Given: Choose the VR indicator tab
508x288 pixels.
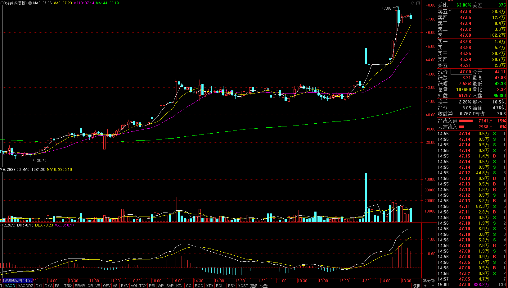Looking at the screenshot, I should [98, 286].
